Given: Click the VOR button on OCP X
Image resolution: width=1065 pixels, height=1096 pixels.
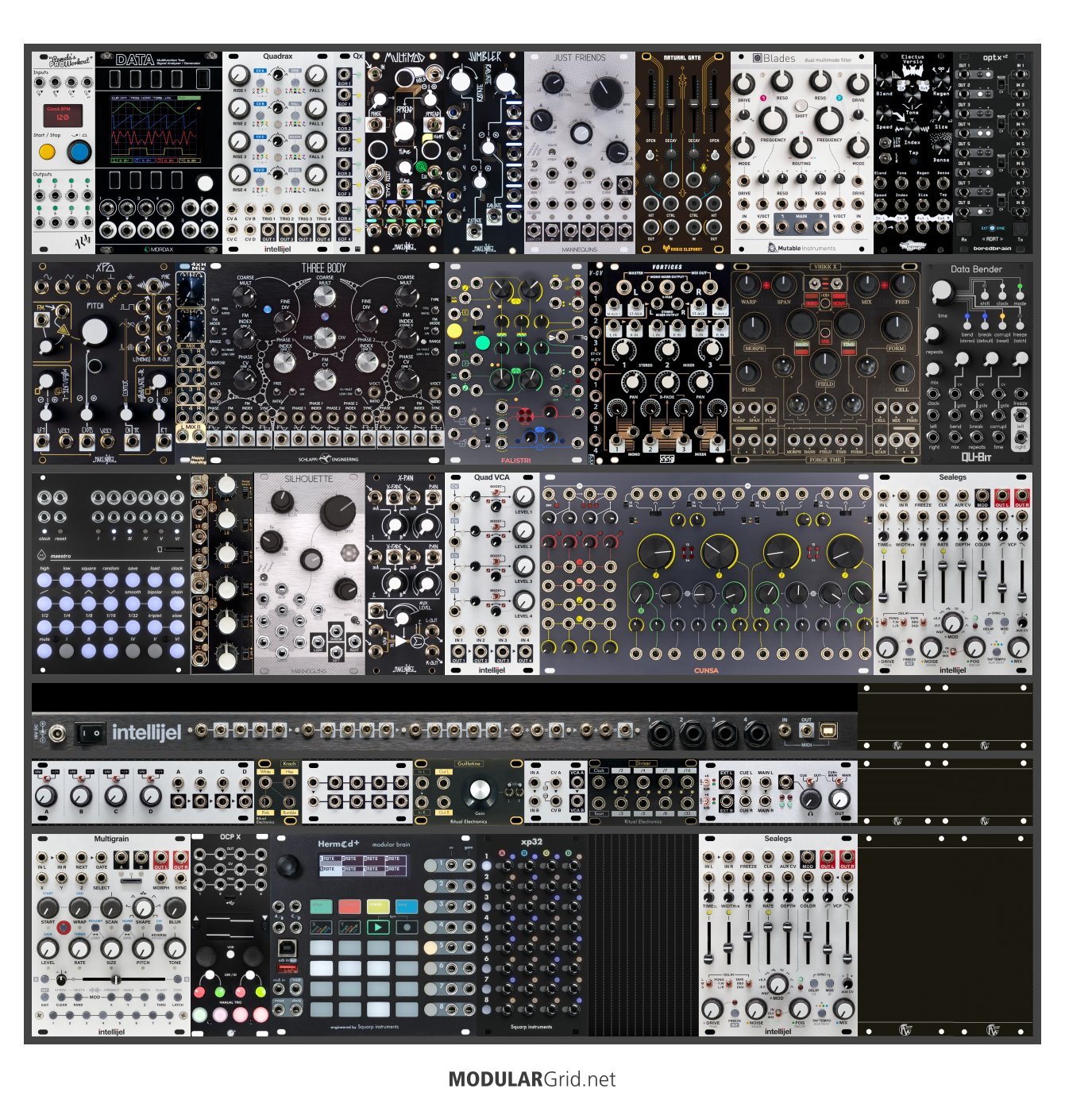Looking at the screenshot, I should coord(230,956).
